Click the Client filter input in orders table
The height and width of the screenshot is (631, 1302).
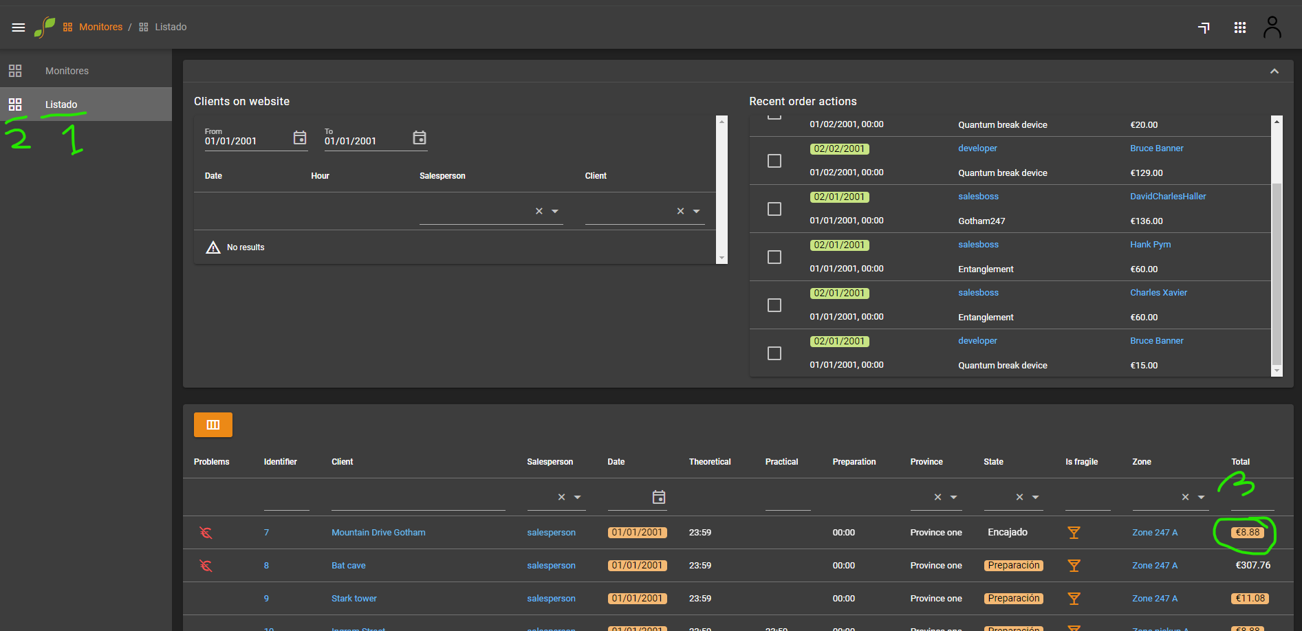[418, 497]
